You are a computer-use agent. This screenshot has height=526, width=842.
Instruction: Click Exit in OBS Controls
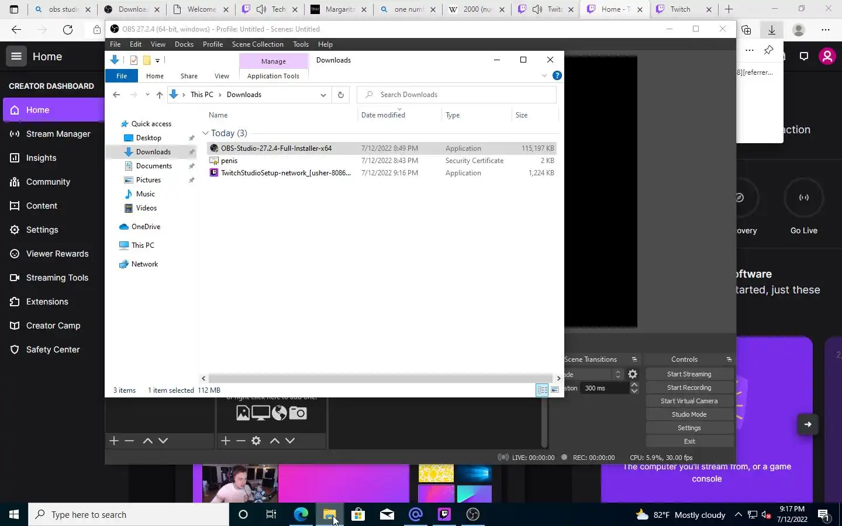(x=689, y=441)
